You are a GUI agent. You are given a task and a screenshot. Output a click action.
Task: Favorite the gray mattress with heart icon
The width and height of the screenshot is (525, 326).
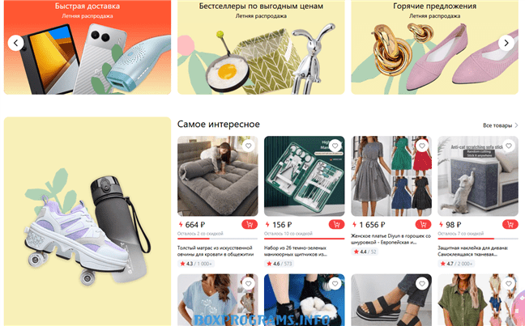248,146
